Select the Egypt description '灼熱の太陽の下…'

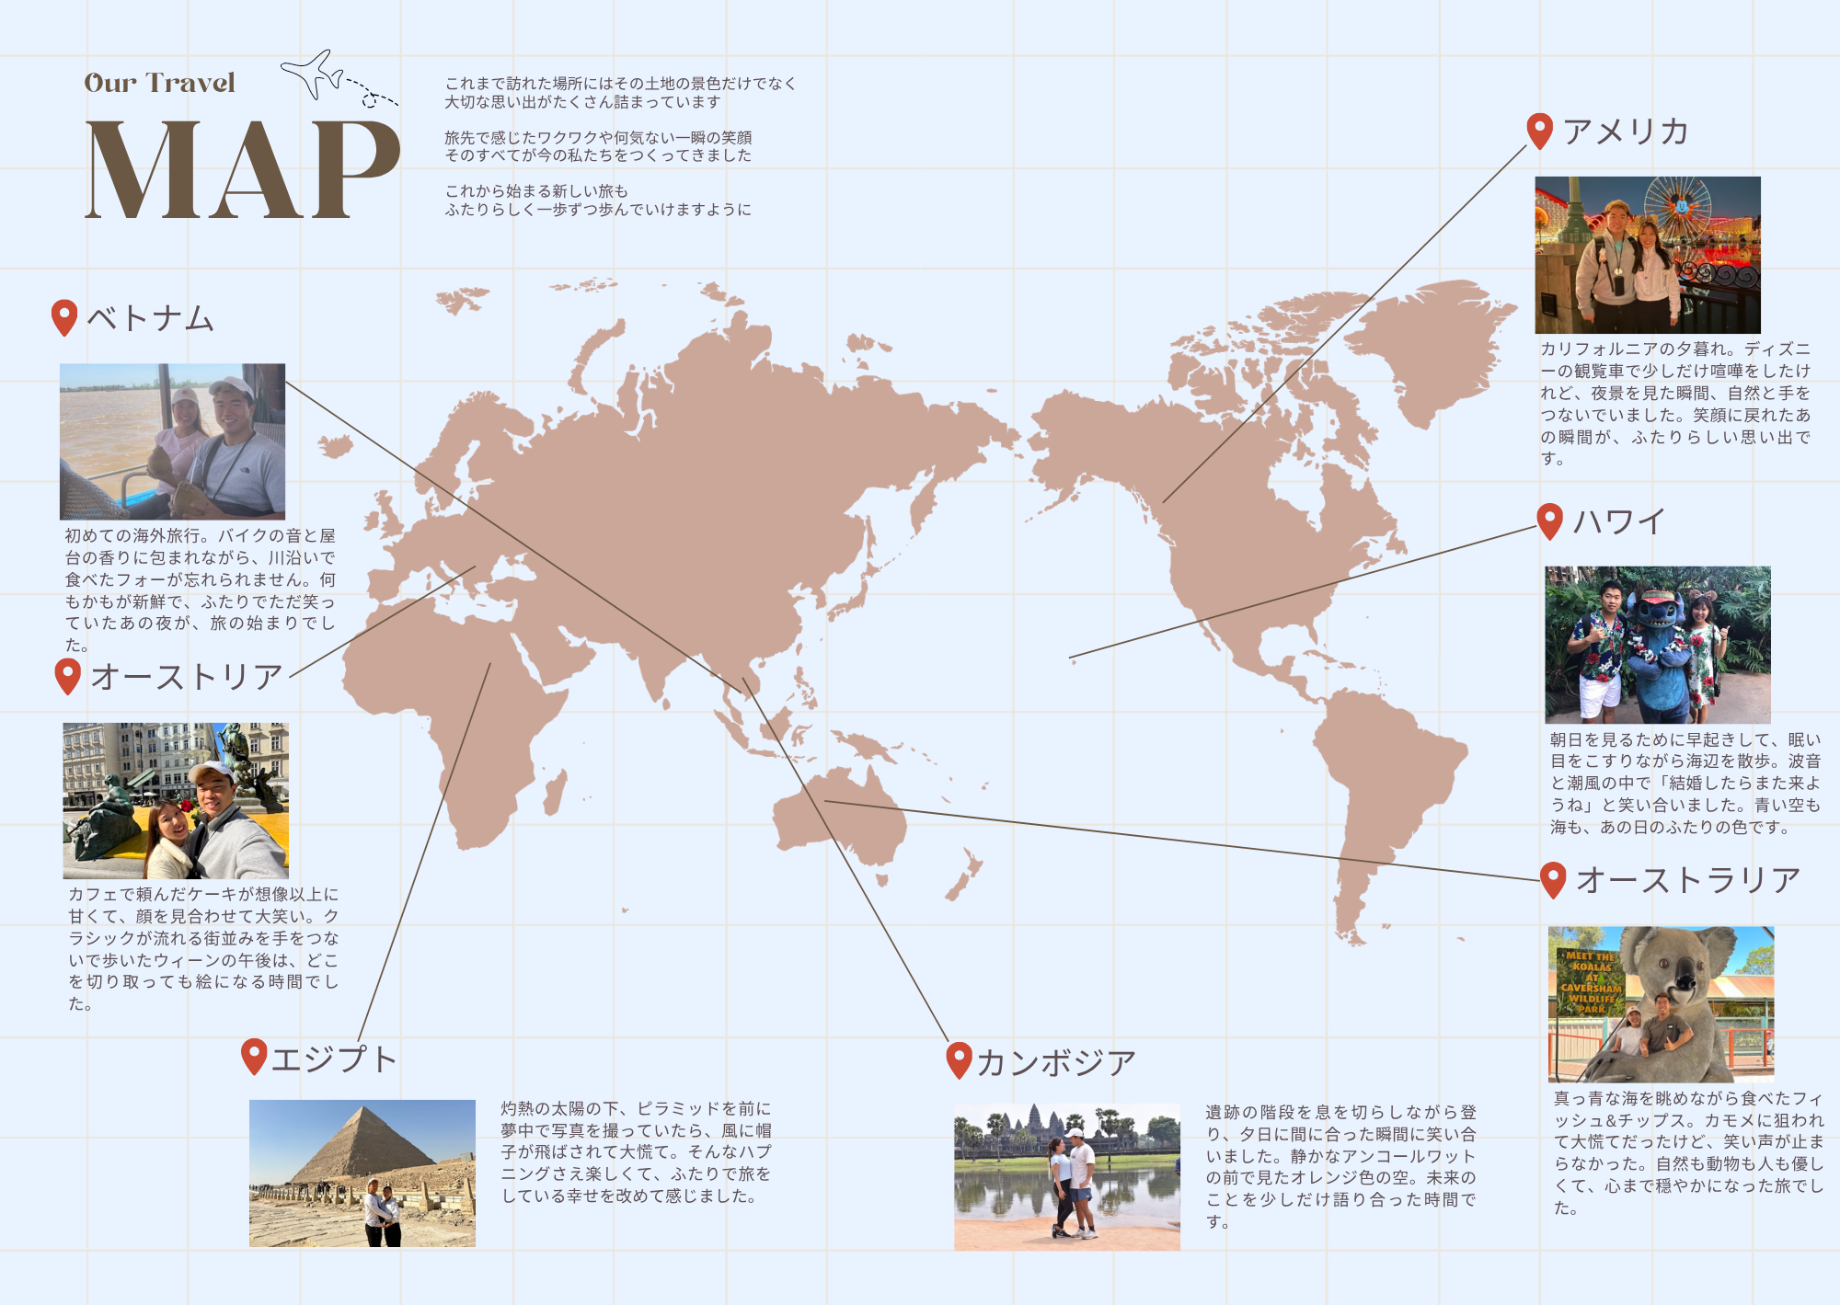[x=637, y=1152]
